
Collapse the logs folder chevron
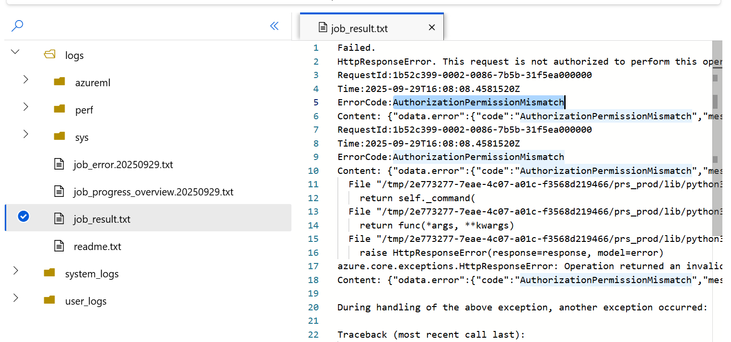point(15,52)
